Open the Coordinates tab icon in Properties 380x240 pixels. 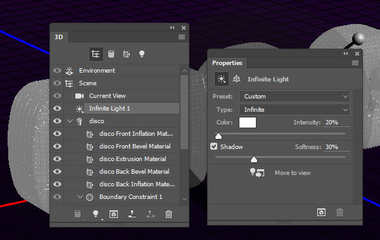[x=236, y=79]
